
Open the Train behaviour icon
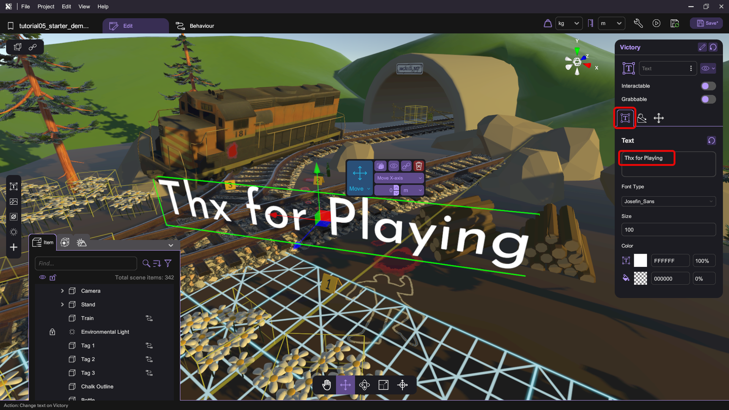pyautogui.click(x=149, y=318)
